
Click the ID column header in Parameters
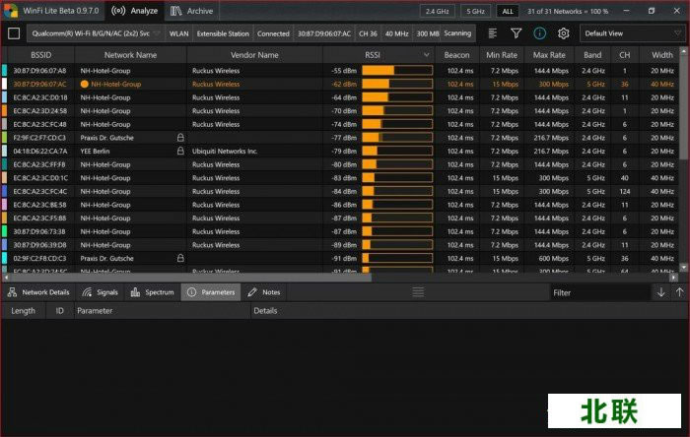pos(60,310)
